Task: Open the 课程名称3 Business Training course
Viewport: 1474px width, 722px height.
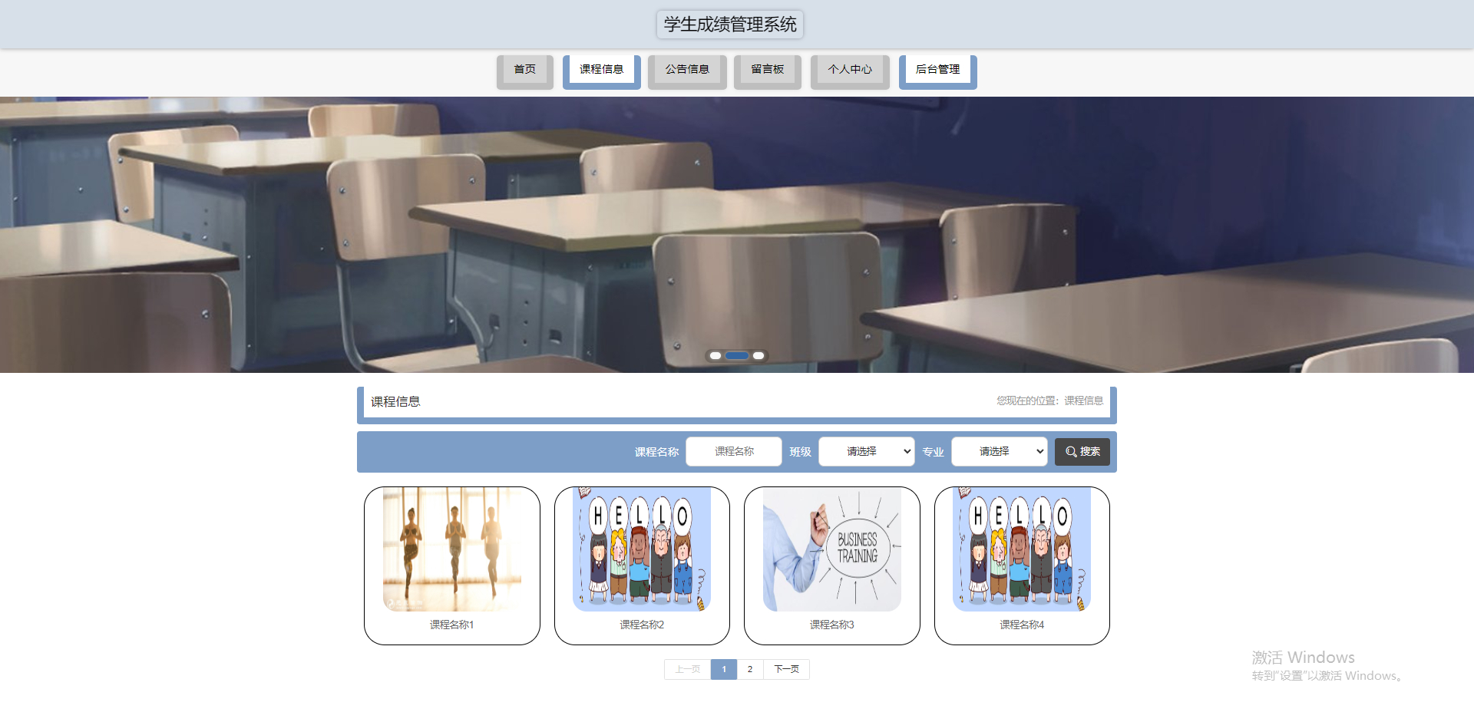Action: pyautogui.click(x=831, y=565)
